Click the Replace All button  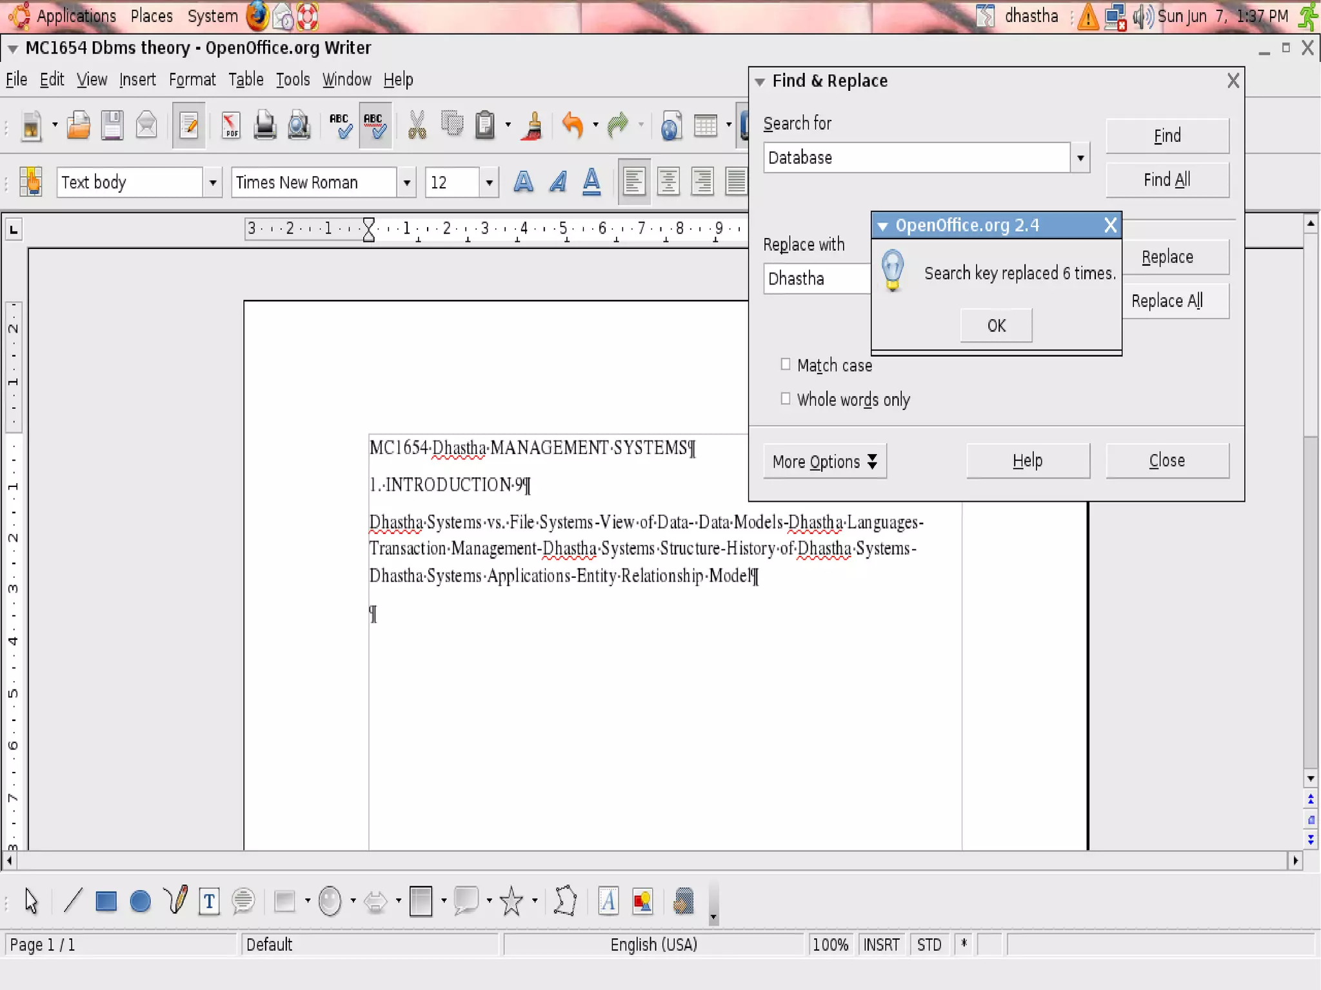pyautogui.click(x=1175, y=301)
